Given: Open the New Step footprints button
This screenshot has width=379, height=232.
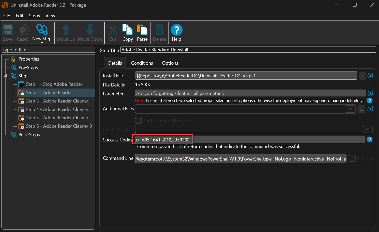Looking at the screenshot, I should coord(42,30).
